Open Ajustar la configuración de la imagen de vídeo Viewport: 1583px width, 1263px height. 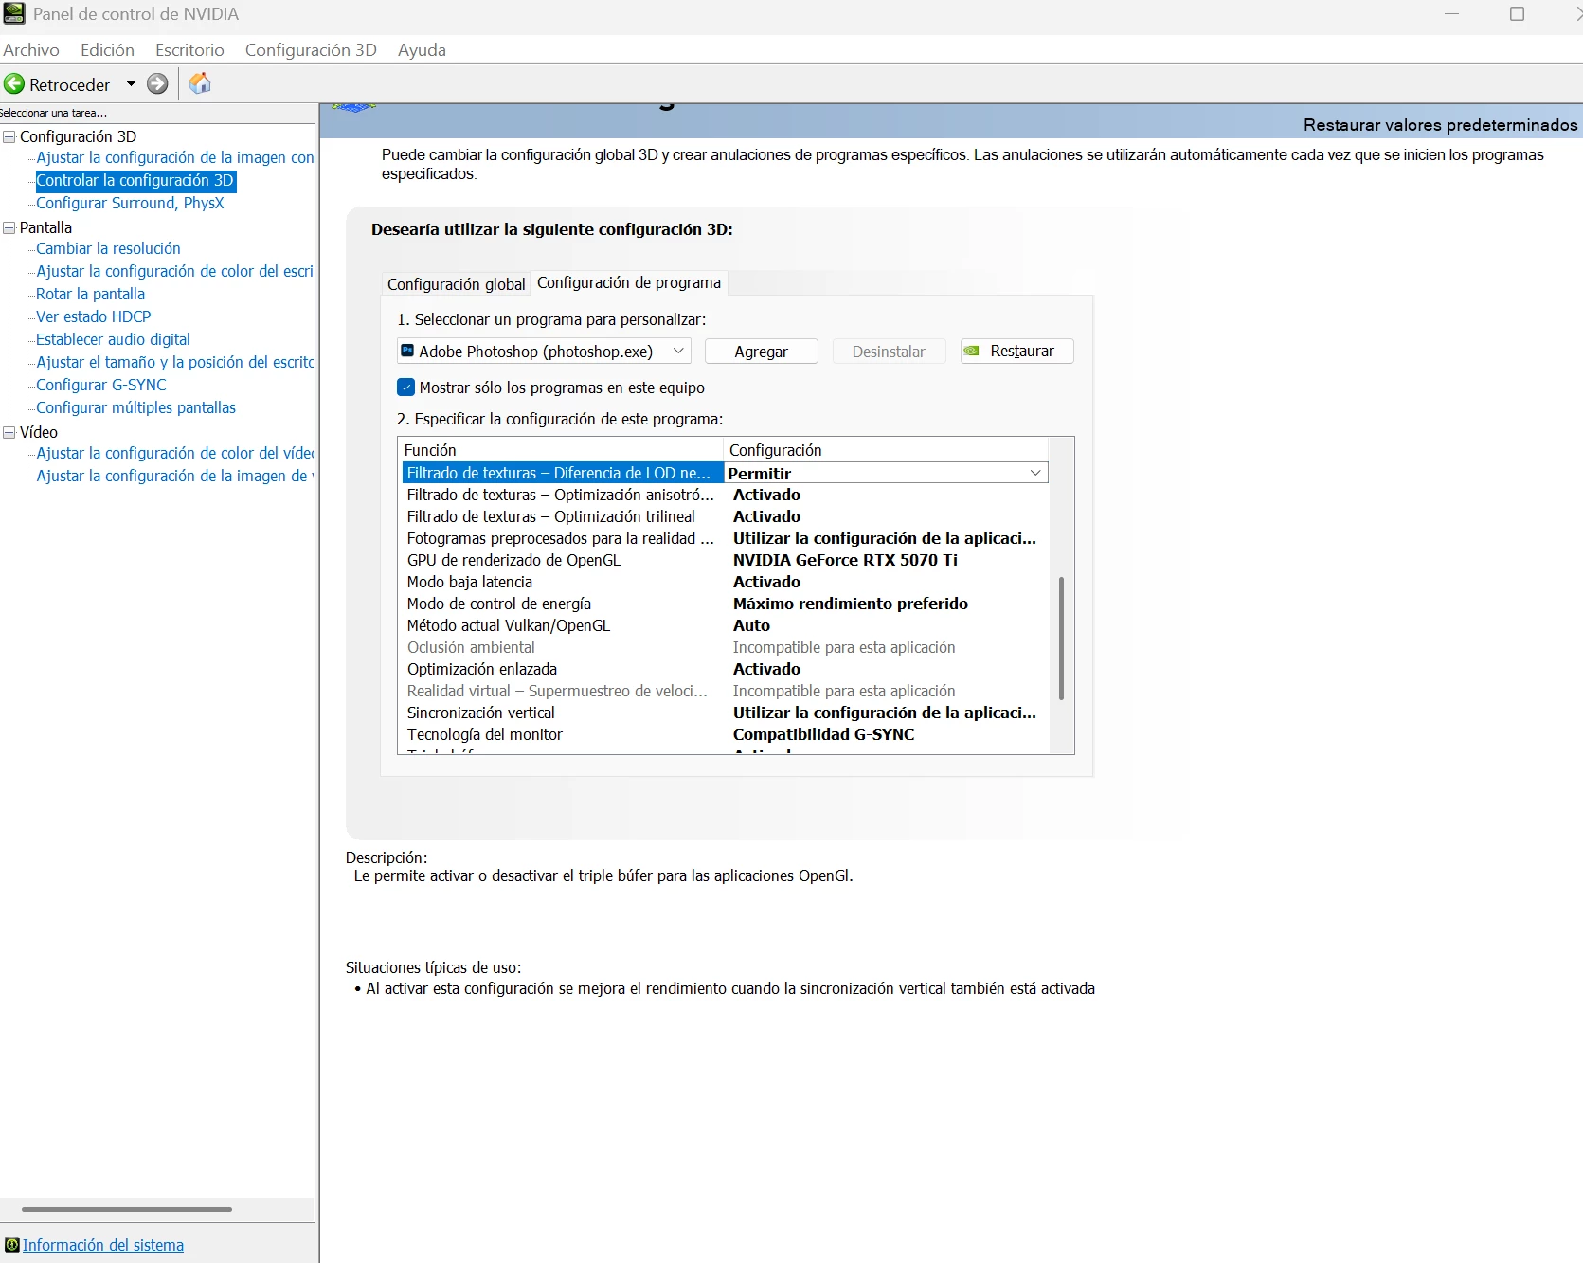(x=174, y=476)
